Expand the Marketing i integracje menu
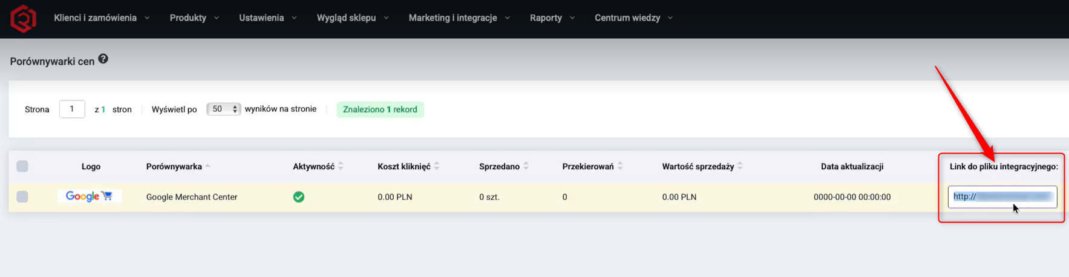The width and height of the screenshot is (1069, 277). tap(459, 18)
